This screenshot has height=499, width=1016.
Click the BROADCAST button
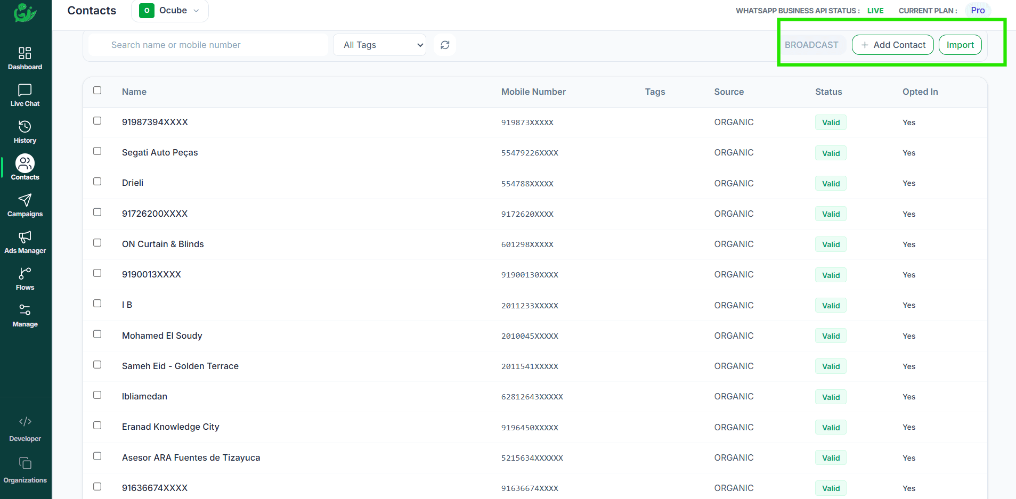pos(811,45)
